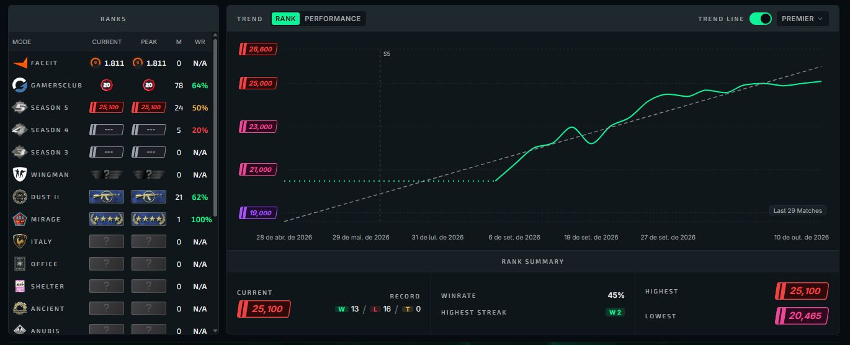Click the FACEIT current level 9 badge
The width and height of the screenshot is (850, 345).
[x=95, y=63]
